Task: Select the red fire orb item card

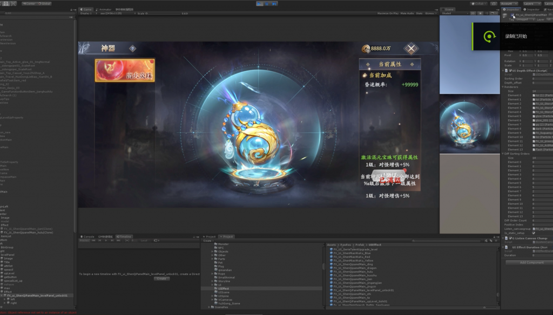Action: (125, 70)
